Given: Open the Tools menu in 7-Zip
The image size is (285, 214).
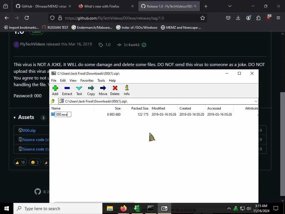Looking at the screenshot, I should 101,81.
